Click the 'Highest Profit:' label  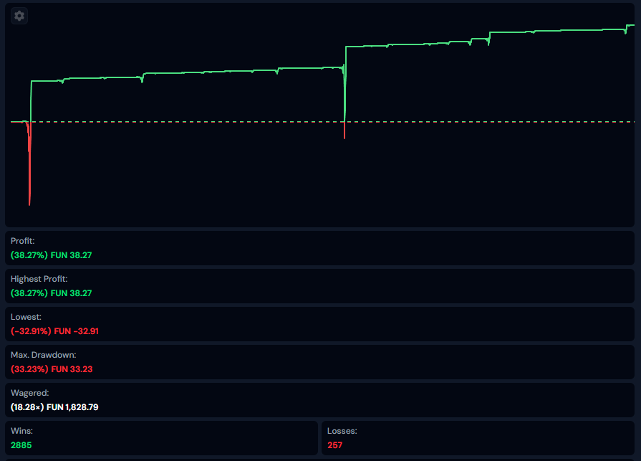tap(39, 279)
